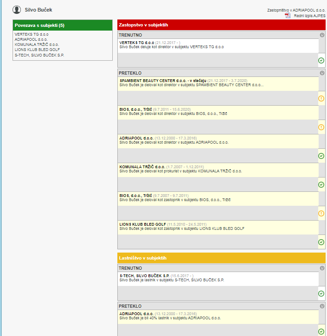
Task: Select VERTEKS TG d.o.o in linked subjects list
Action: [x=32, y=34]
